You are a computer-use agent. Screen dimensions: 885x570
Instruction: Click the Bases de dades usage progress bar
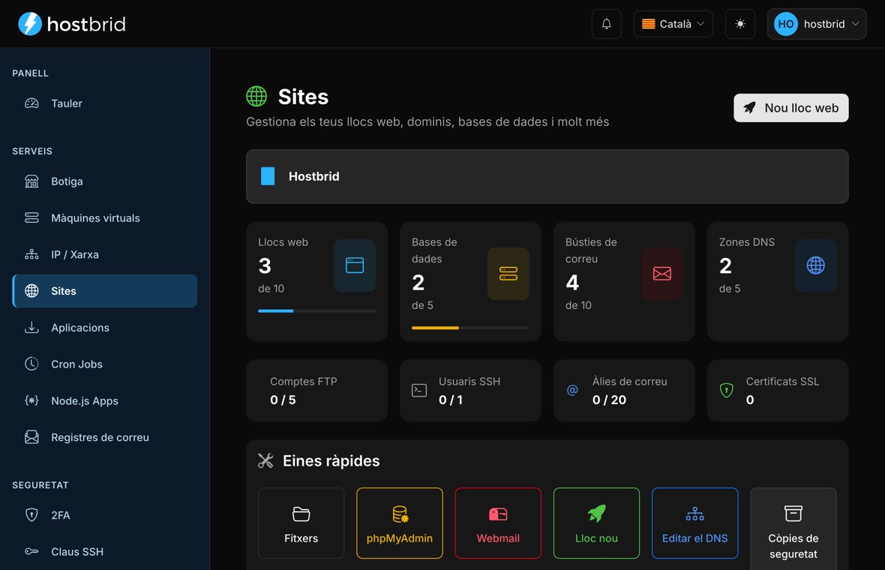470,328
